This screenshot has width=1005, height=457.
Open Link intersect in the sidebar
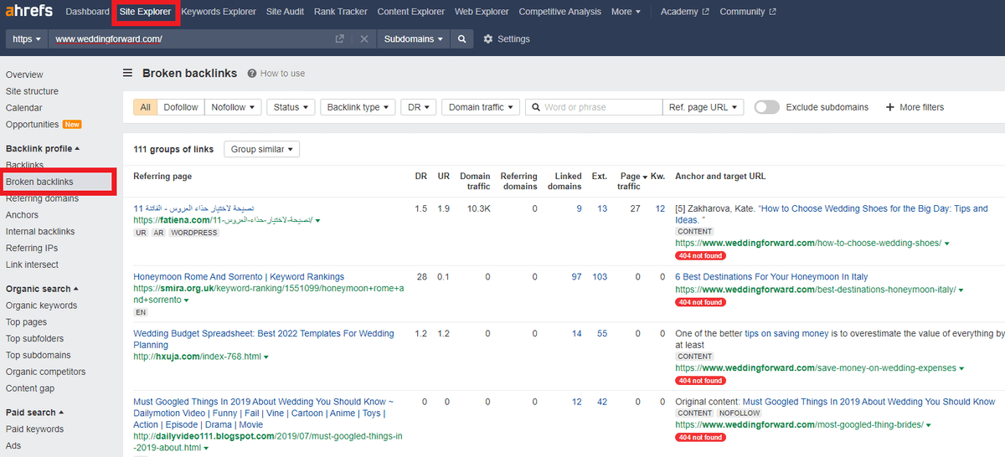point(32,265)
